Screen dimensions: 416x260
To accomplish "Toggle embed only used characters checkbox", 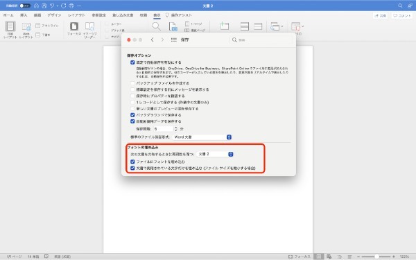I will point(132,168).
